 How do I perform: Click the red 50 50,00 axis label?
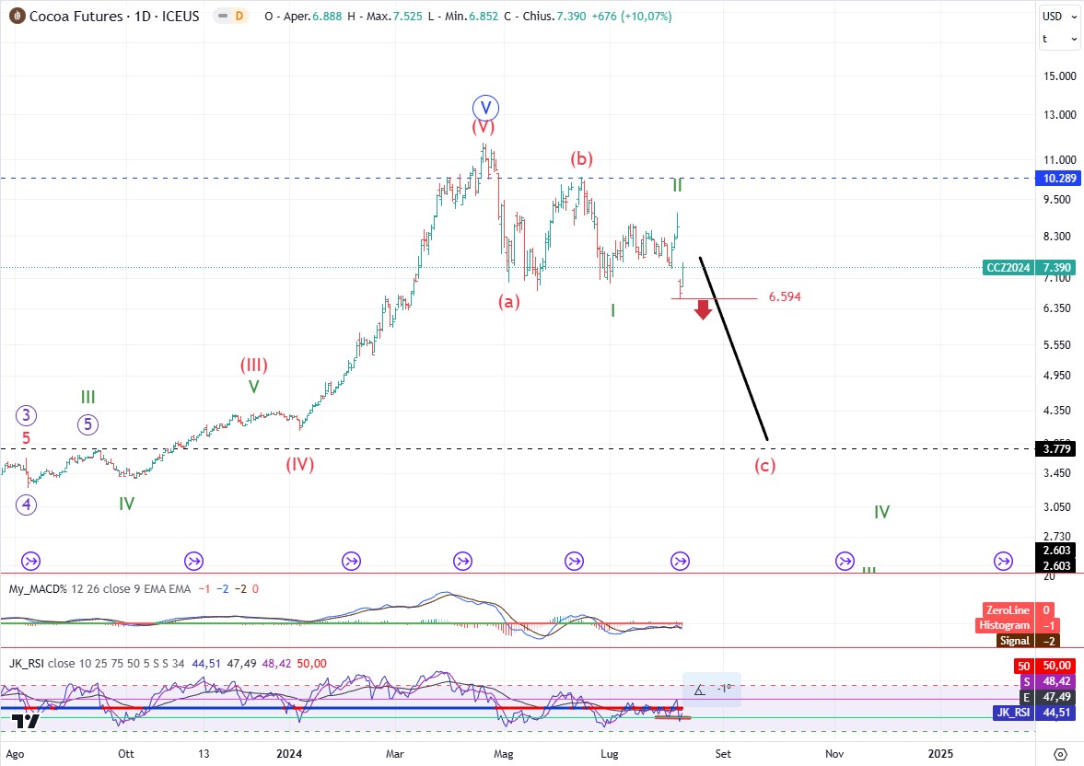pos(1043,666)
